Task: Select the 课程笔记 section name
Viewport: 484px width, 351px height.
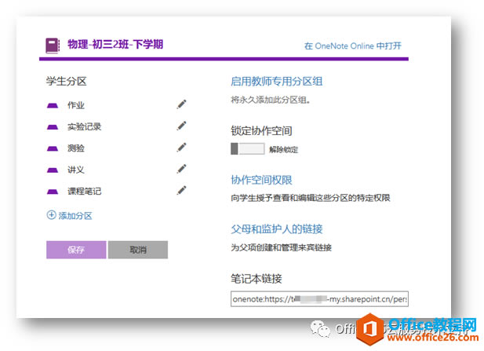Action: pyautogui.click(x=84, y=191)
